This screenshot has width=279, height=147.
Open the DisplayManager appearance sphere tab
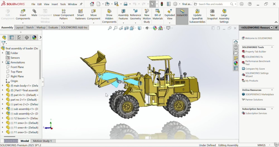(x=34, y=37)
